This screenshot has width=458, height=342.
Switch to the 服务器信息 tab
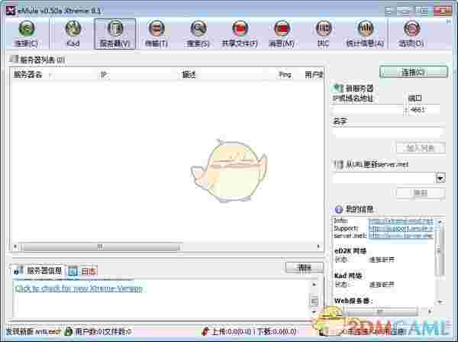click(x=38, y=271)
